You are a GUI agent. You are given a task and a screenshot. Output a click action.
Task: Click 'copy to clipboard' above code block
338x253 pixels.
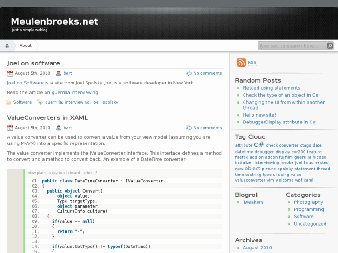[65, 172]
